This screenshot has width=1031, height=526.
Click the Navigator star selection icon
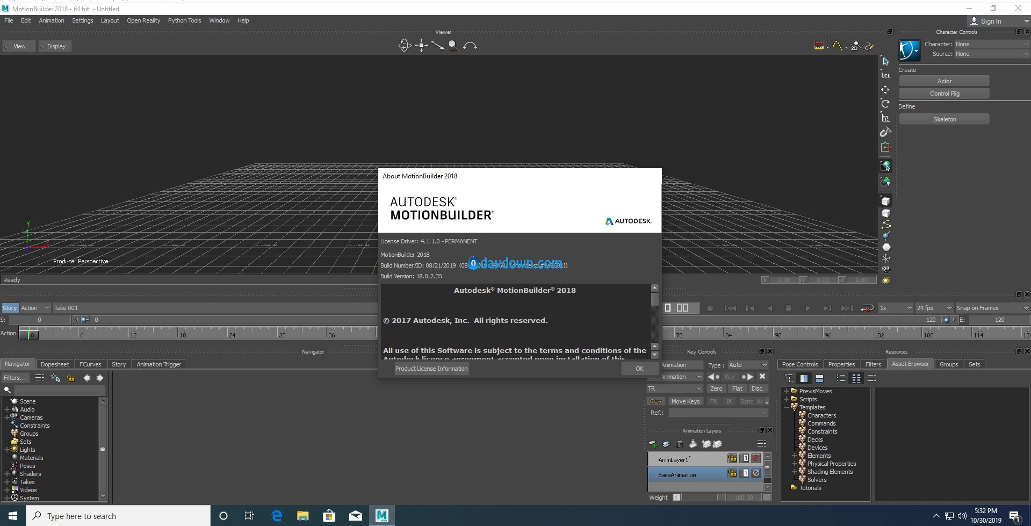click(x=55, y=378)
